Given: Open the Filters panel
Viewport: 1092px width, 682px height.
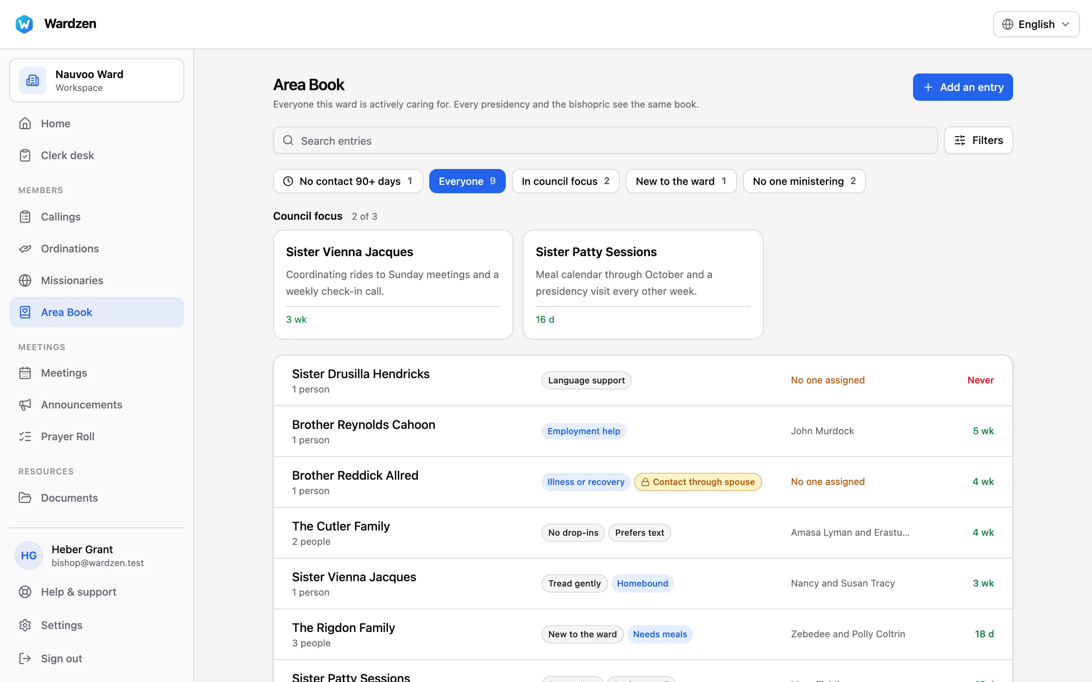Looking at the screenshot, I should coord(978,140).
